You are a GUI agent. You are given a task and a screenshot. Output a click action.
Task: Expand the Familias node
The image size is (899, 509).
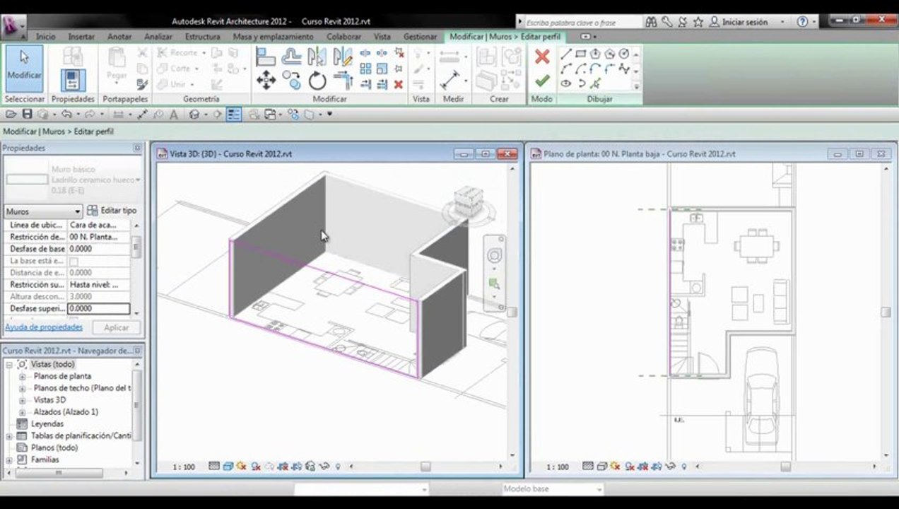point(9,460)
